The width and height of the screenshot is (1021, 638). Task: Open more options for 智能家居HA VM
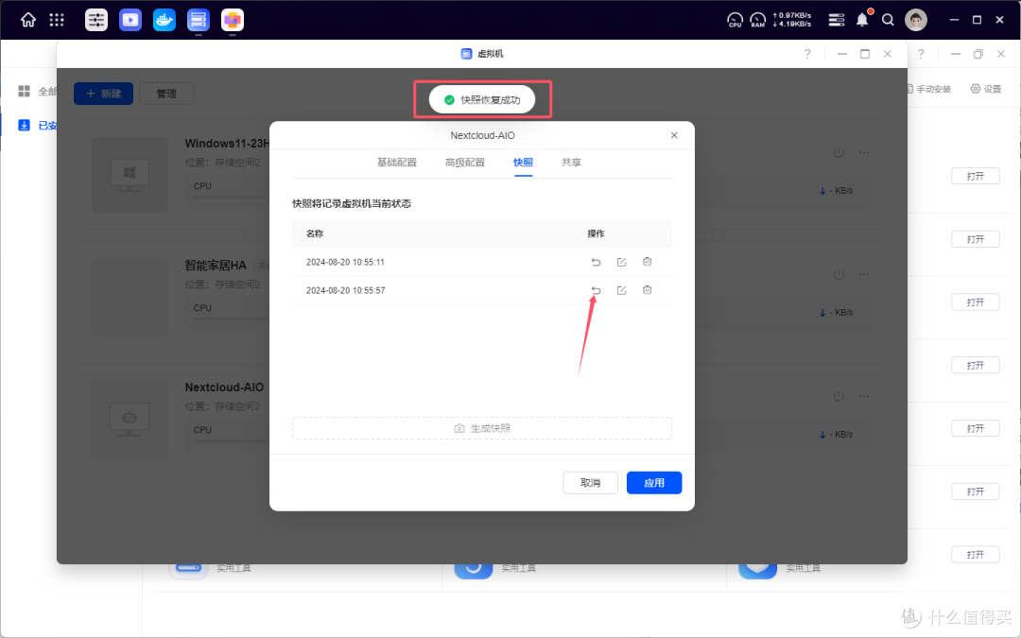(864, 274)
